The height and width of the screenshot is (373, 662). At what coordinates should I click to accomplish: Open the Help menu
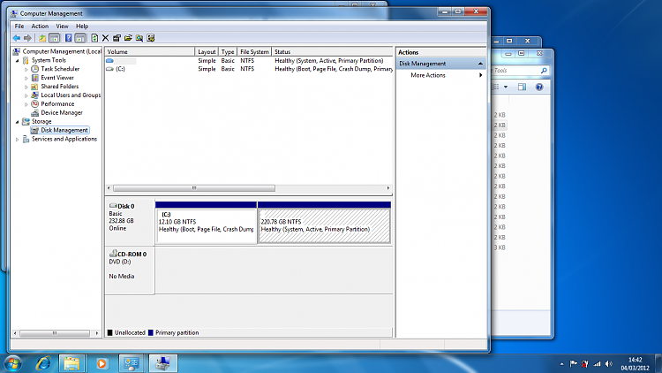(x=82, y=27)
